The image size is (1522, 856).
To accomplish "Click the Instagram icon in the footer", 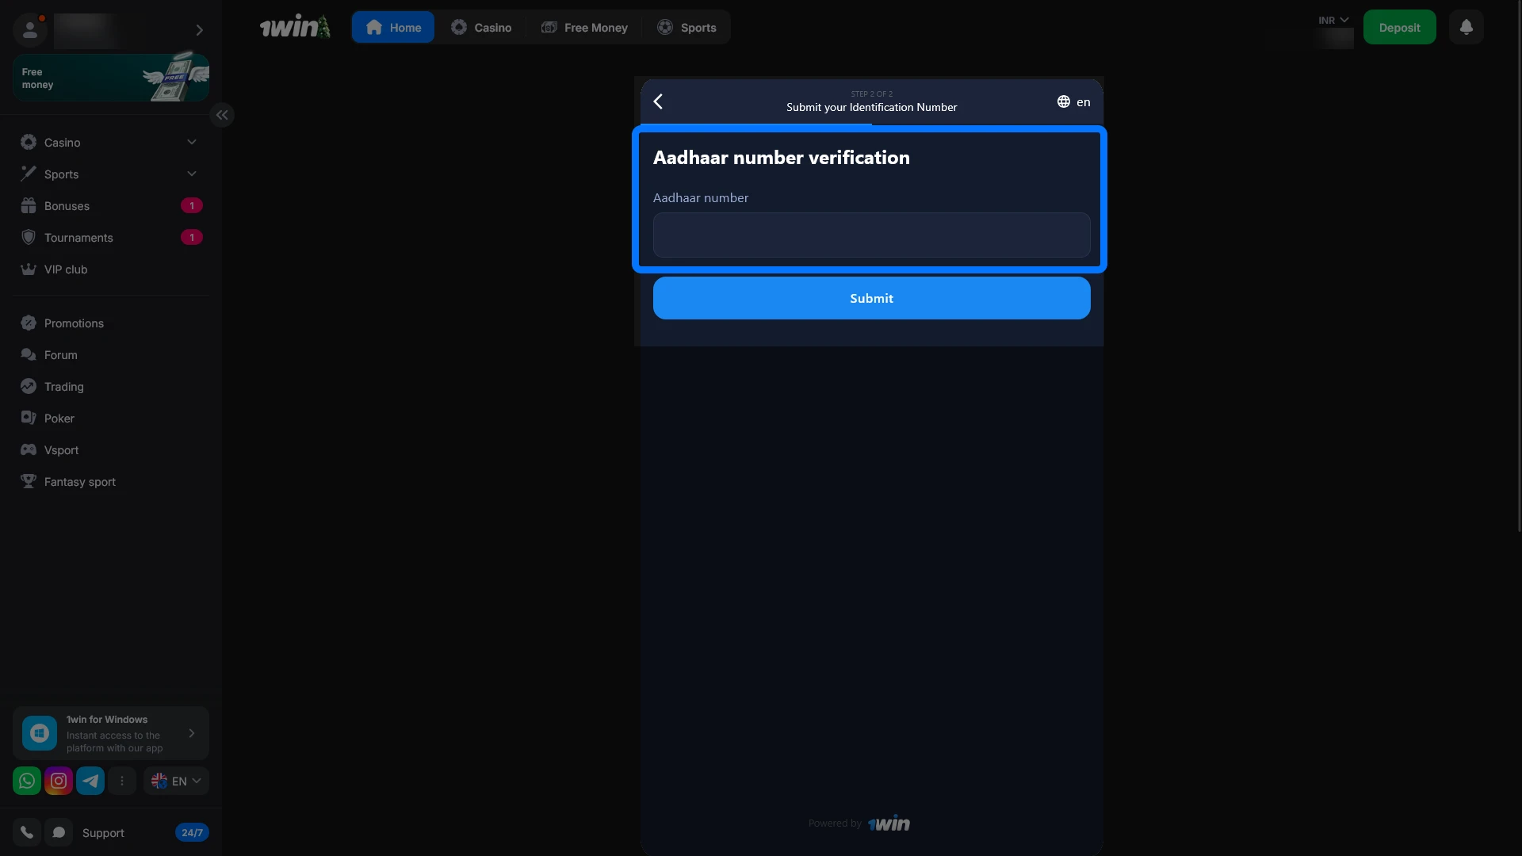I will pos(58,781).
